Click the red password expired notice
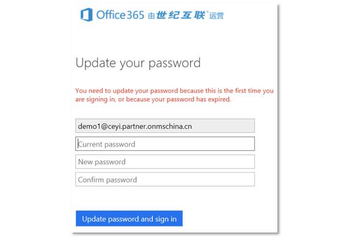 coord(174,95)
